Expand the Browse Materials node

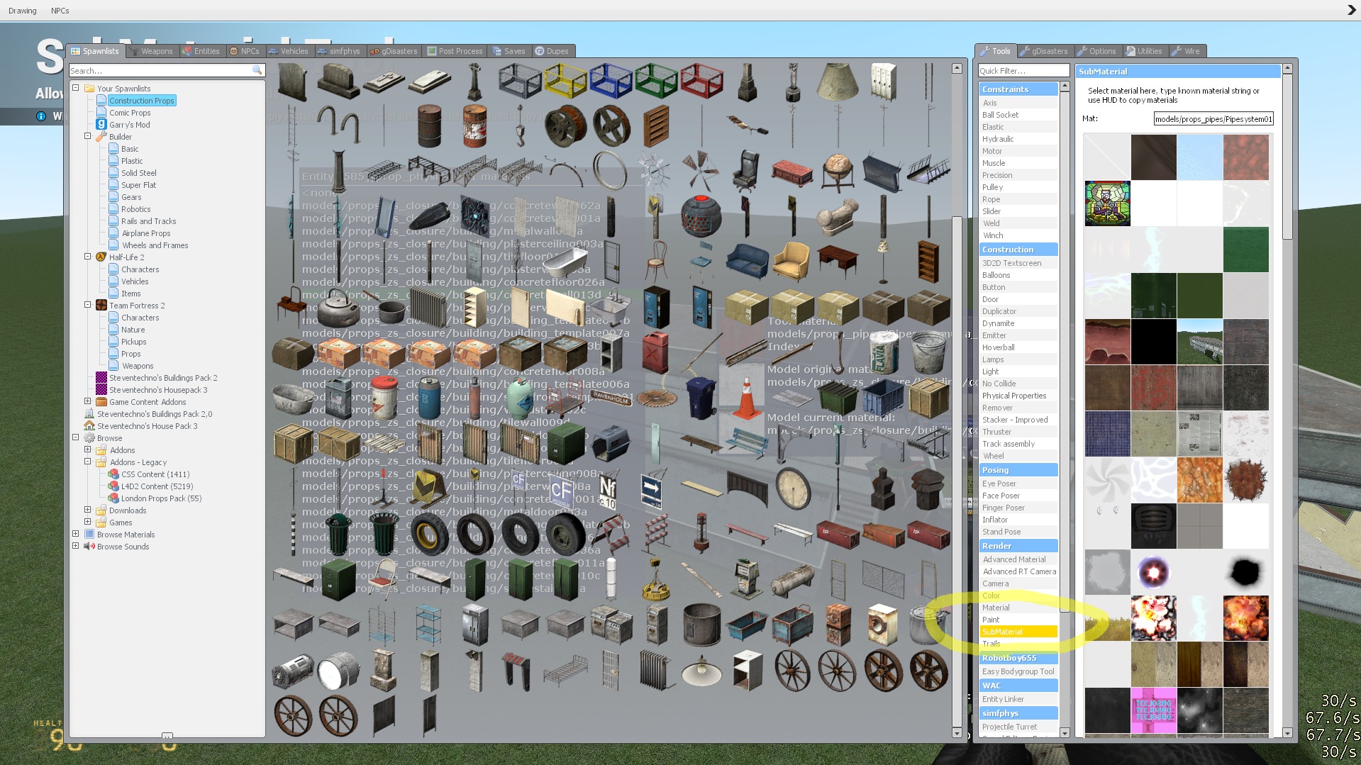pyautogui.click(x=76, y=534)
